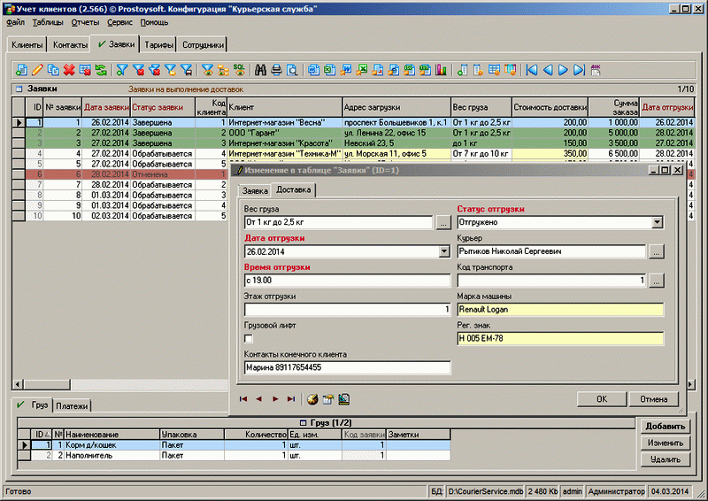Open the Дата отгрузки date dropdown
This screenshot has height=501, width=708.
pos(444,252)
